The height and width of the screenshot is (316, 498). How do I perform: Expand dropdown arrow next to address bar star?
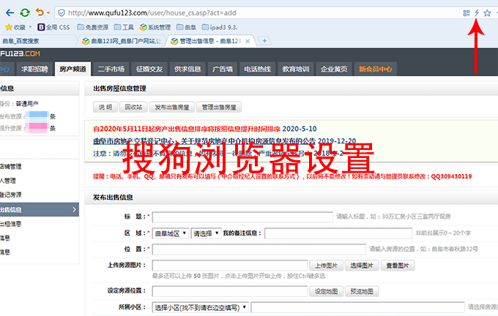(x=496, y=12)
